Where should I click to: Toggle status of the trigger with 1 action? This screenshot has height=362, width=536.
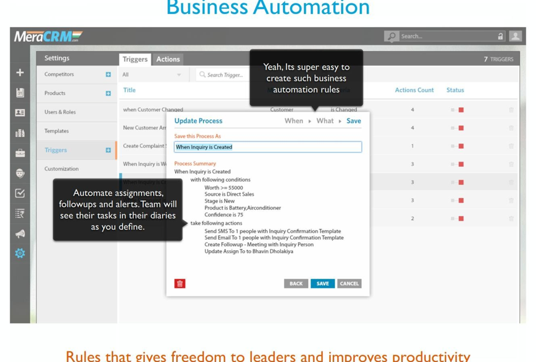coord(461,146)
